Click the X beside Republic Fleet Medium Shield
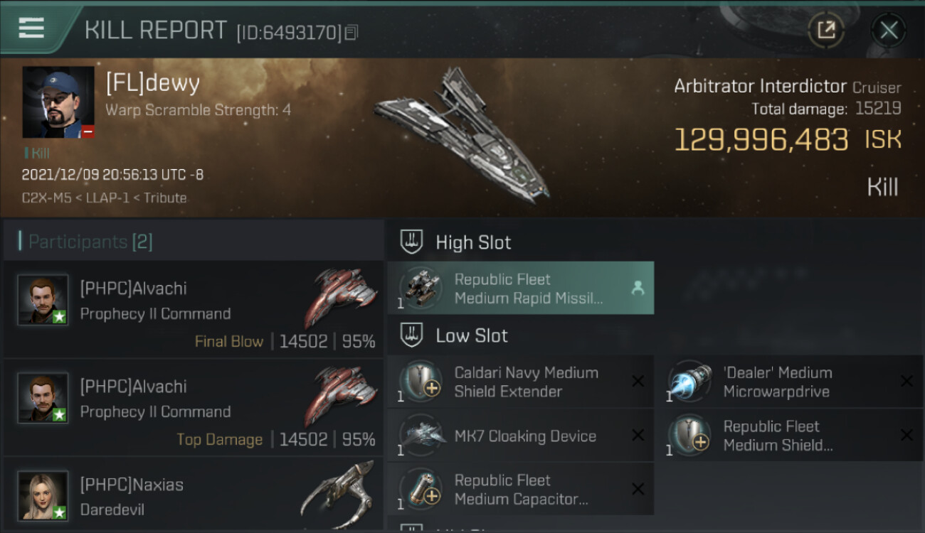The height and width of the screenshot is (533, 925). click(x=906, y=436)
